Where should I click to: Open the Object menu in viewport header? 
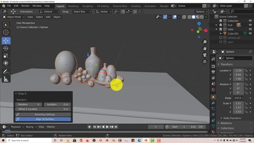tap(57, 17)
